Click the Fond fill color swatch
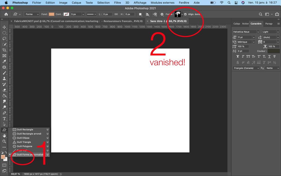This screenshot has height=176, width=281. pos(52,14)
